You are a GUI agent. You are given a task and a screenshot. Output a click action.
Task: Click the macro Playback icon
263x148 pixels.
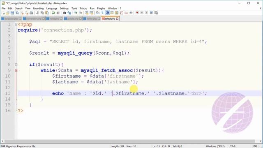tap(146, 13)
